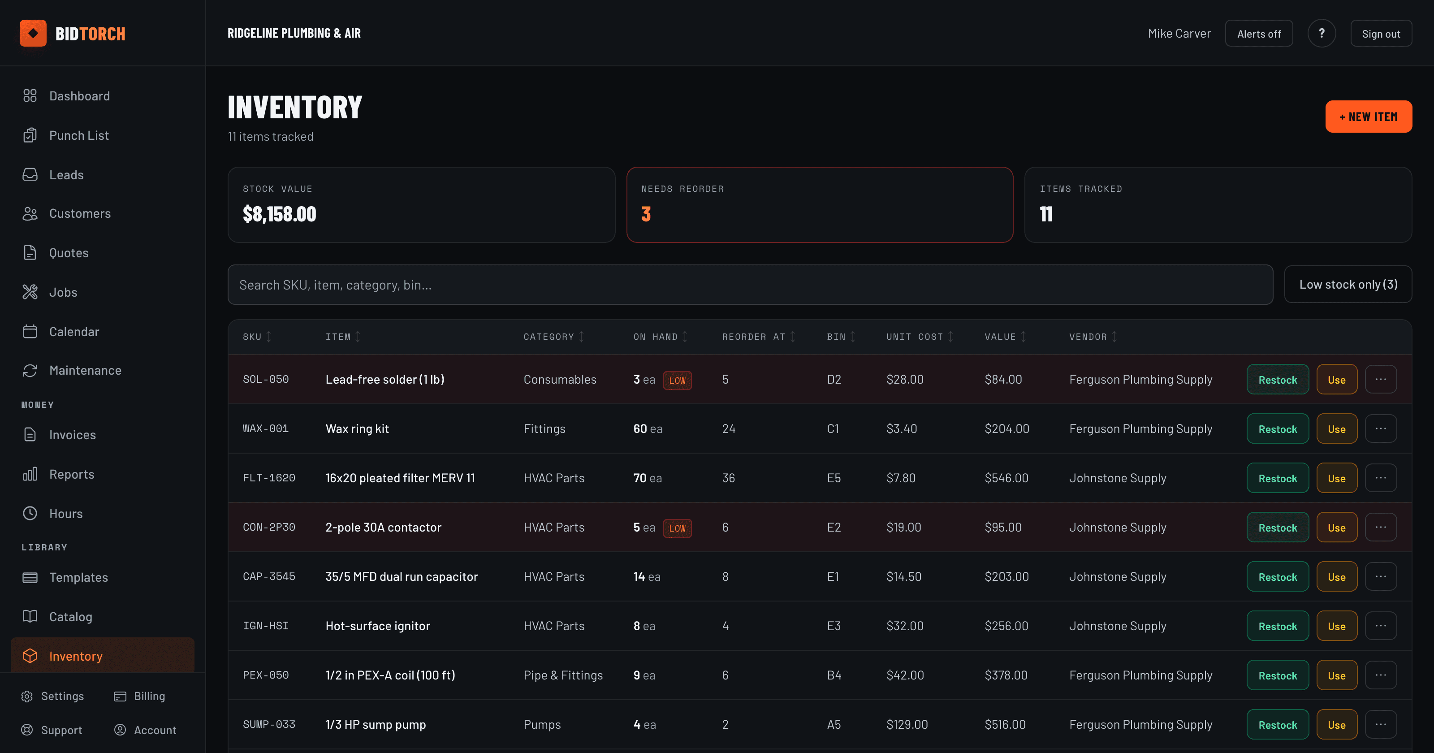Viewport: 1434px width, 753px height.
Task: Click the inventory search field
Action: 750,285
